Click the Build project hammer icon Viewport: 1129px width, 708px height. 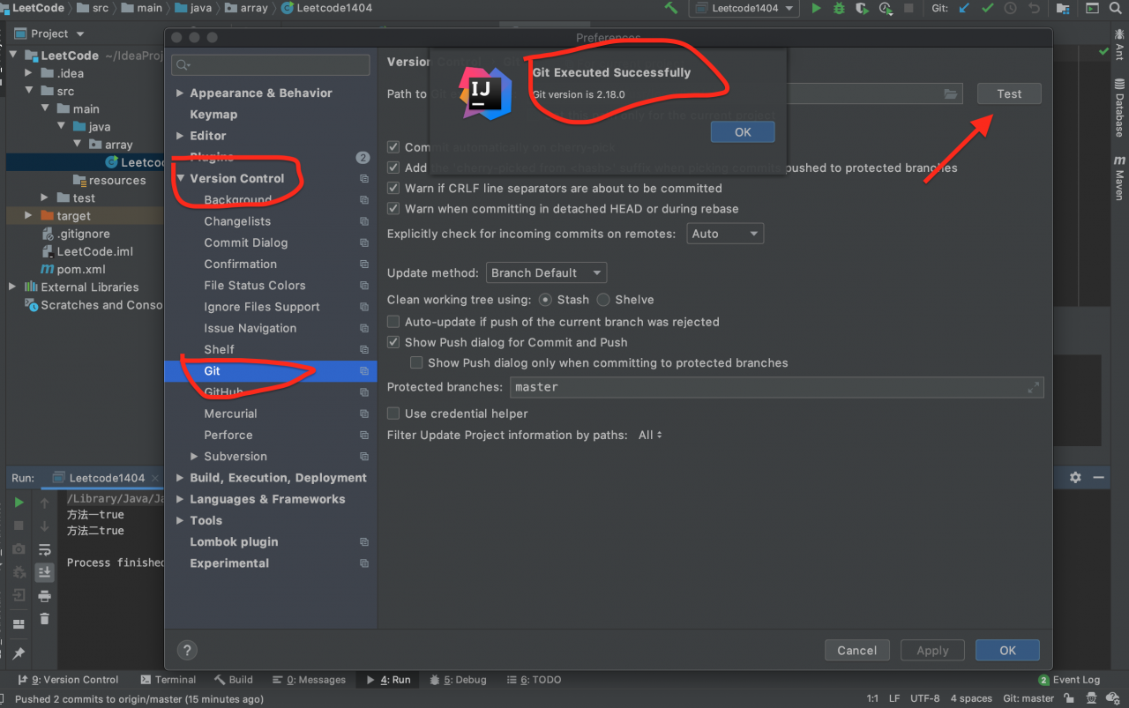tap(671, 8)
